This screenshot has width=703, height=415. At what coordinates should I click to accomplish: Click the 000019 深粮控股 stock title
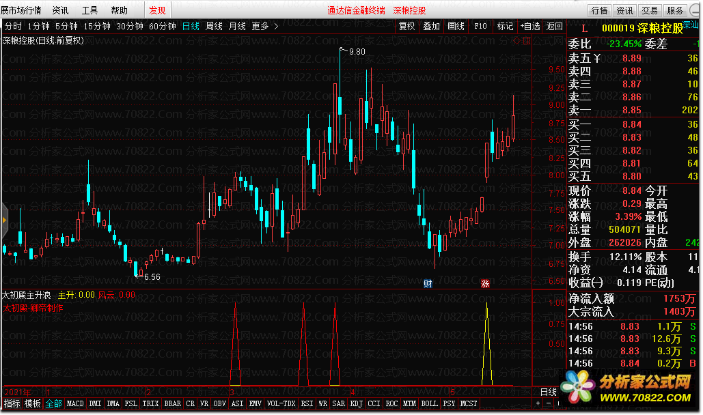tap(642, 28)
